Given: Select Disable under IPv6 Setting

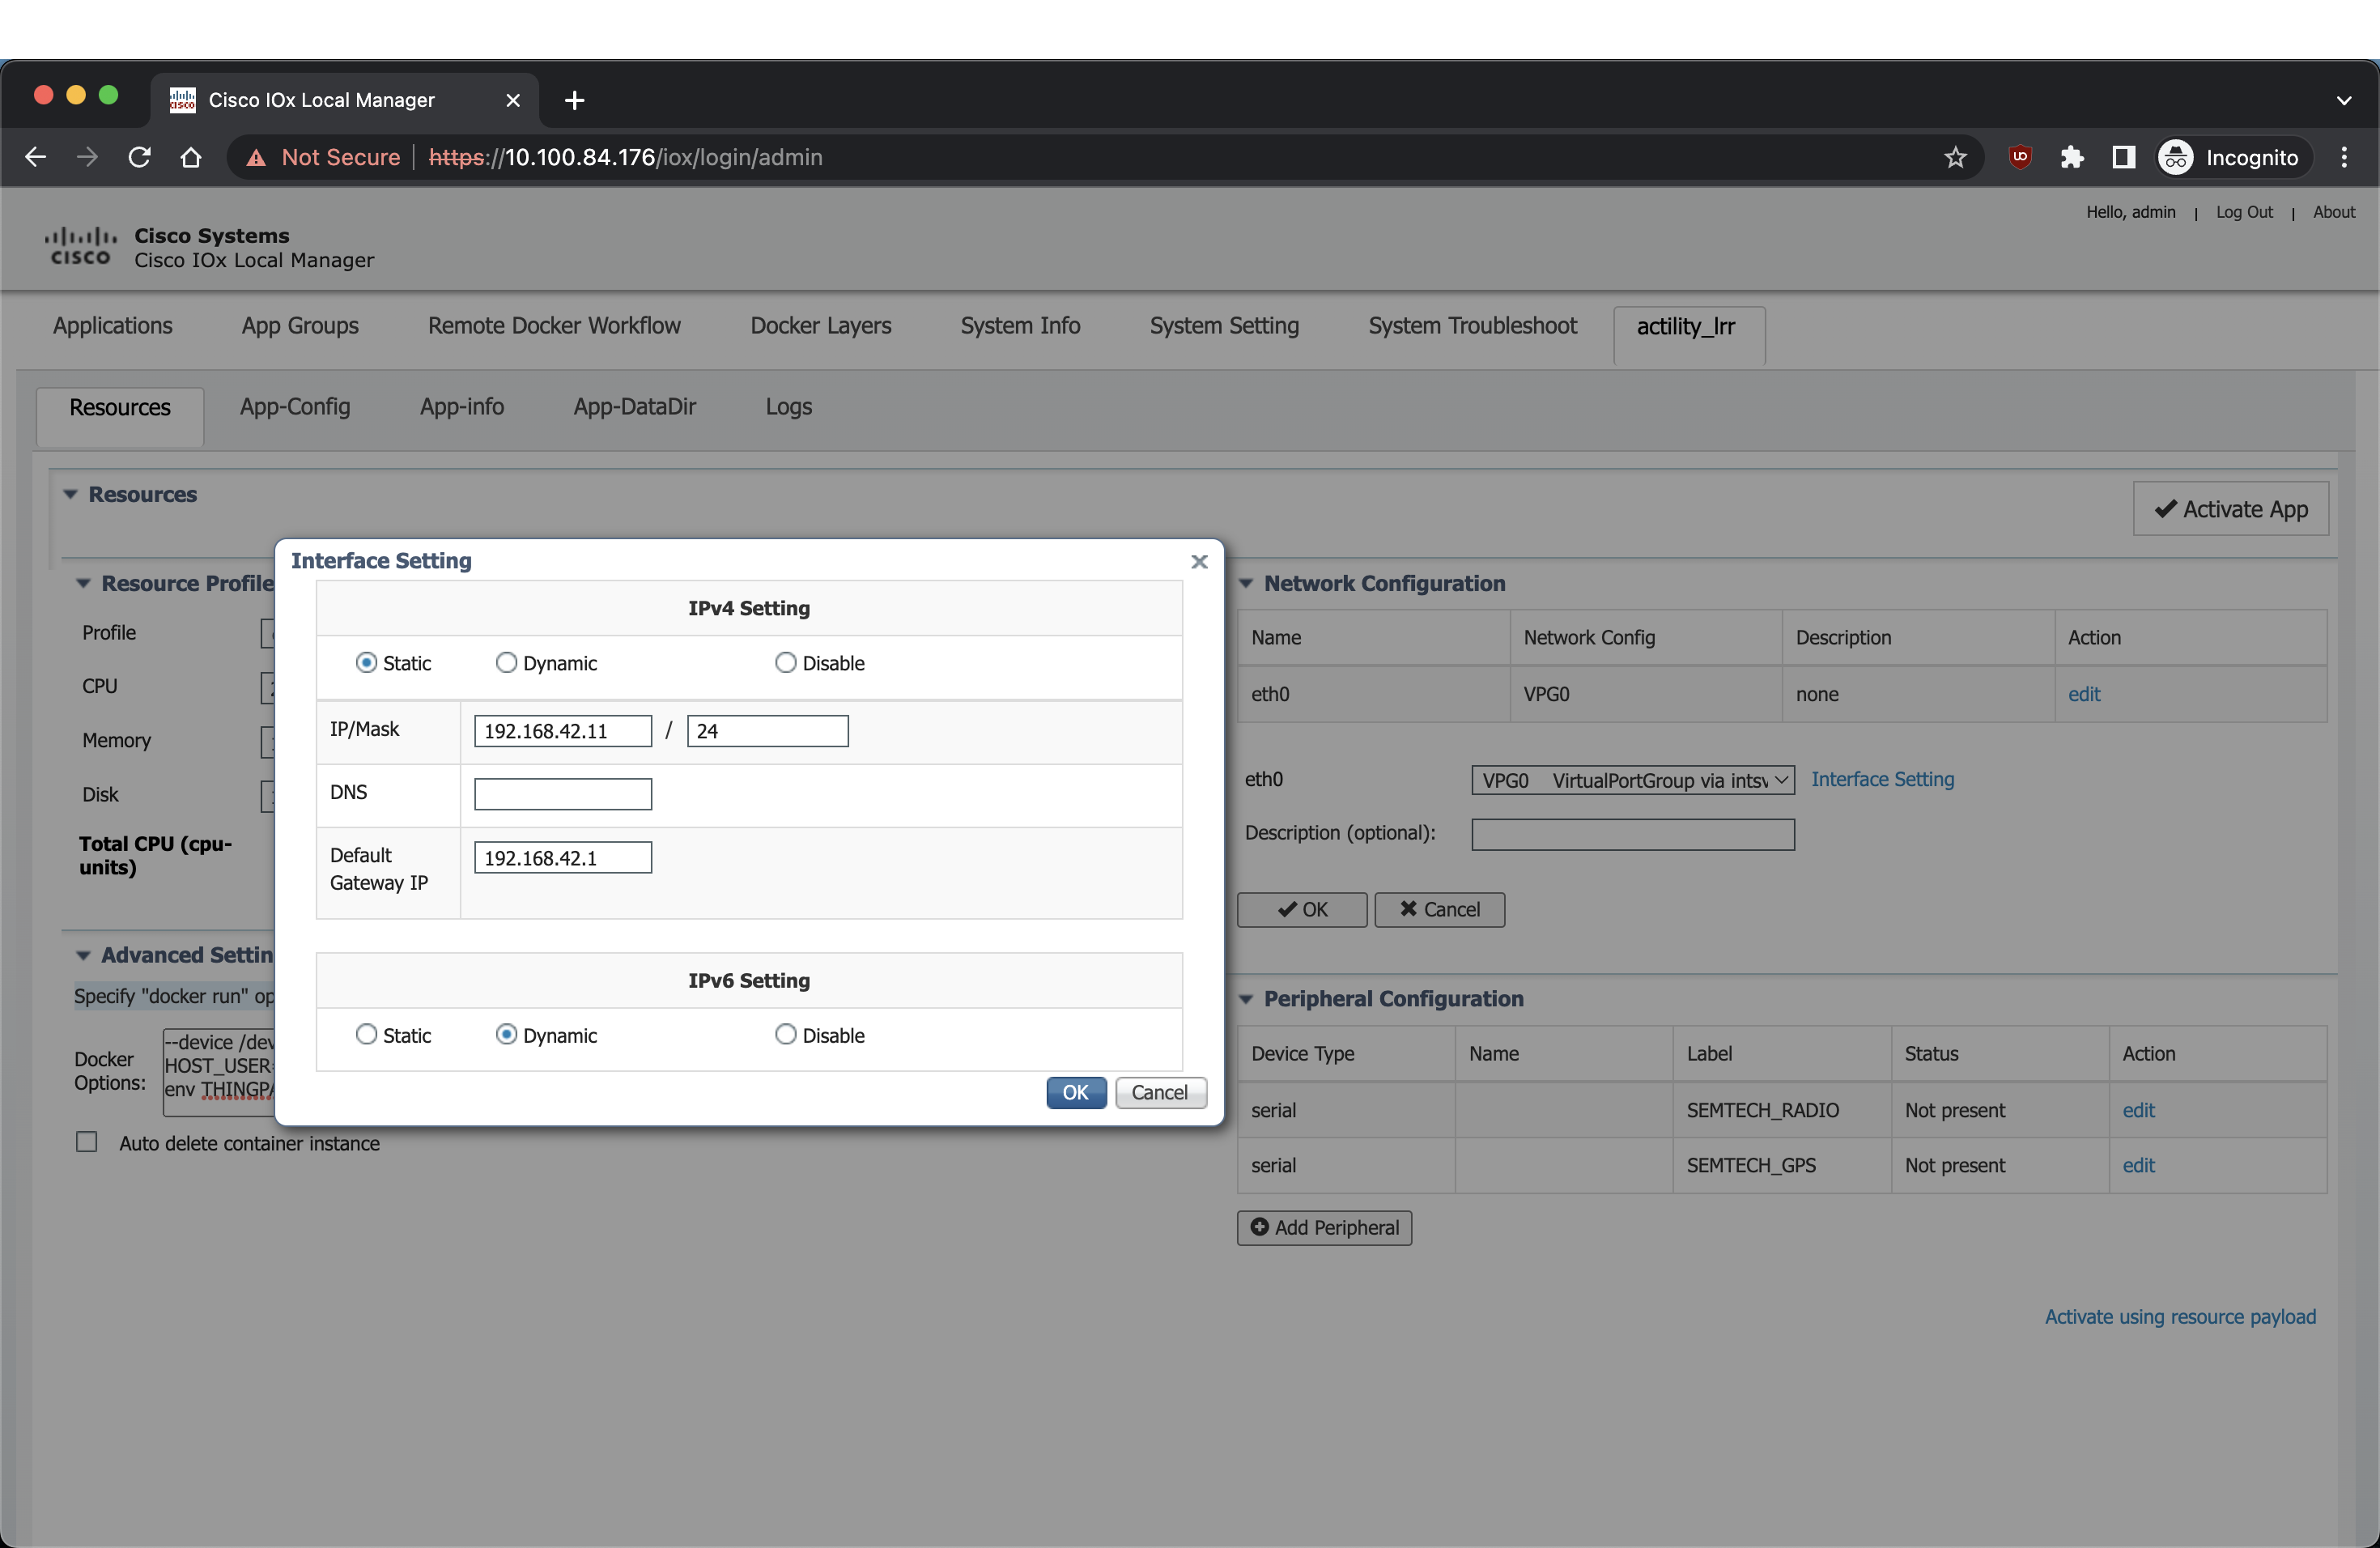Looking at the screenshot, I should (x=786, y=1034).
